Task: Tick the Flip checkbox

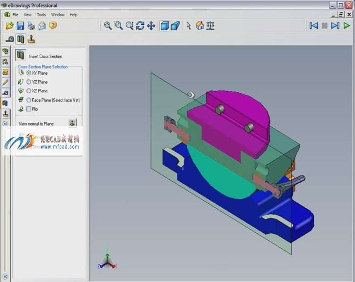Action: (x=29, y=109)
